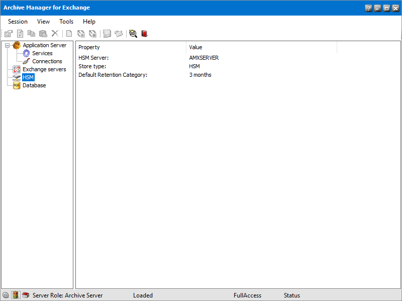Close the Archive Manager window

coord(396,8)
